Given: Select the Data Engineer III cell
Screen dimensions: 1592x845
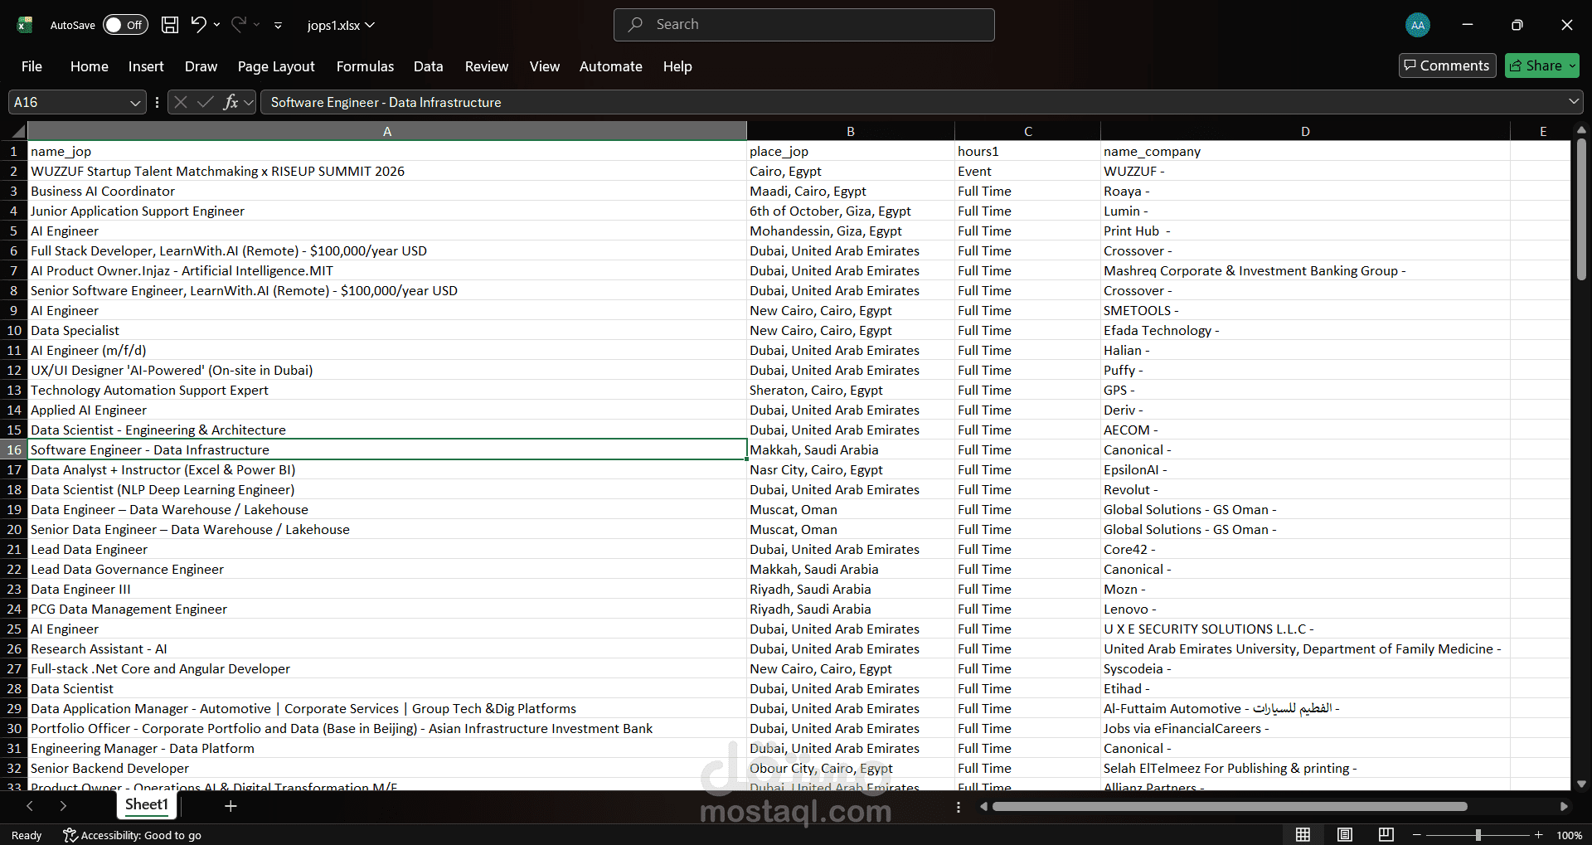Looking at the screenshot, I should (x=387, y=589).
